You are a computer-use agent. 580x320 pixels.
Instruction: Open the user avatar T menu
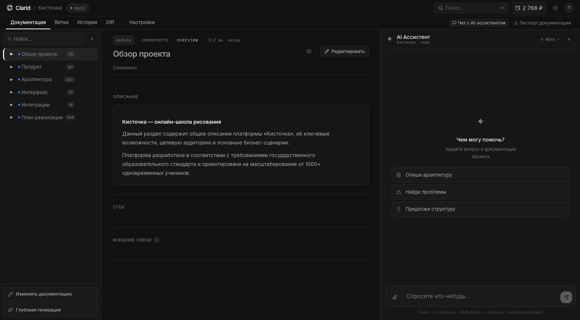(x=569, y=8)
